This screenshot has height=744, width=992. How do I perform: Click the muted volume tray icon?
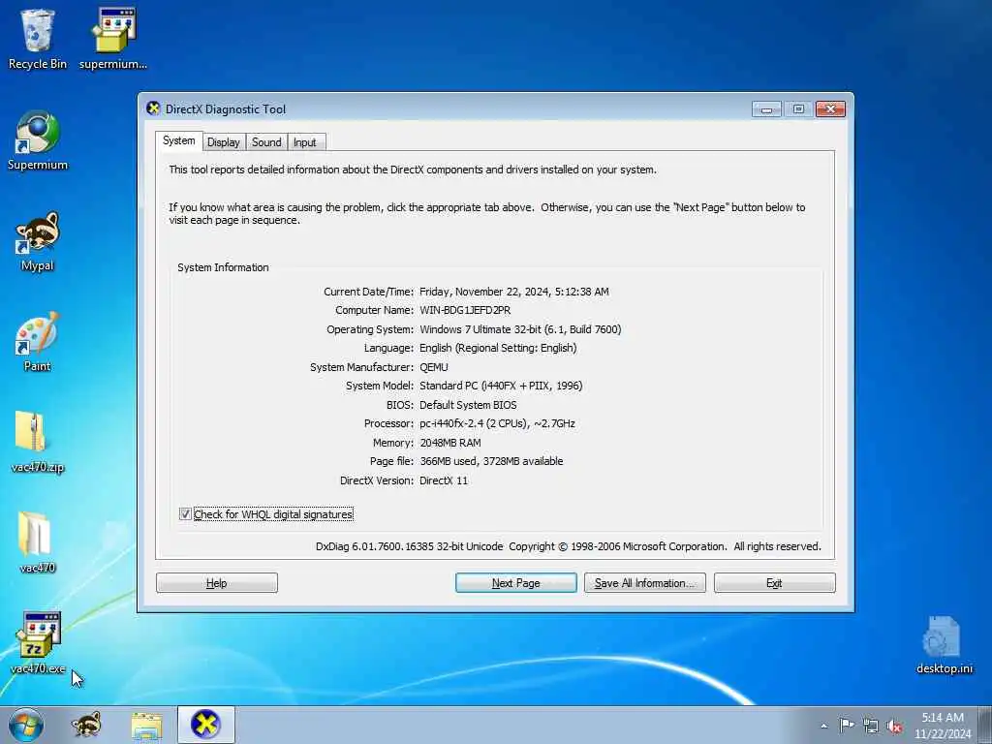click(894, 726)
